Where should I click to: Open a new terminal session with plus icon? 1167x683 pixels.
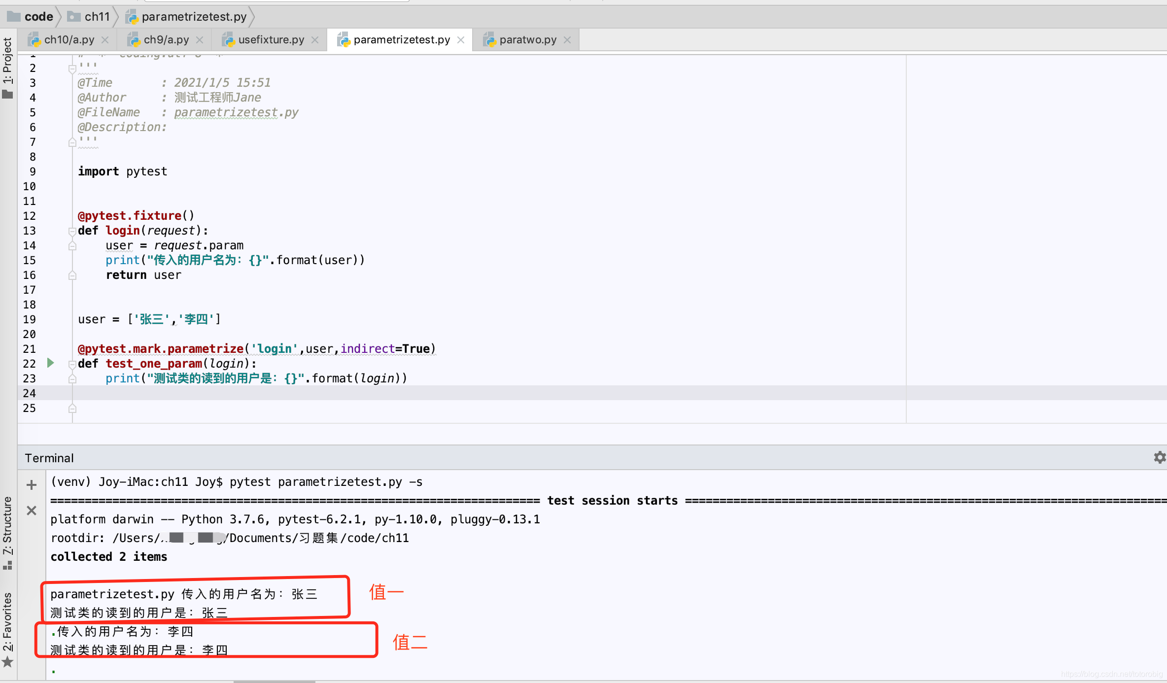pyautogui.click(x=31, y=484)
